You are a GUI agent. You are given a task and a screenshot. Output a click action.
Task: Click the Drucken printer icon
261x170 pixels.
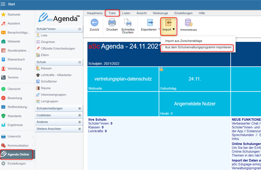[x=112, y=23]
